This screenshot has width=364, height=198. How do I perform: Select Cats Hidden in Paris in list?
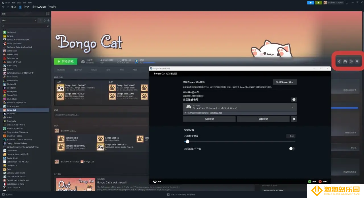[26, 184]
